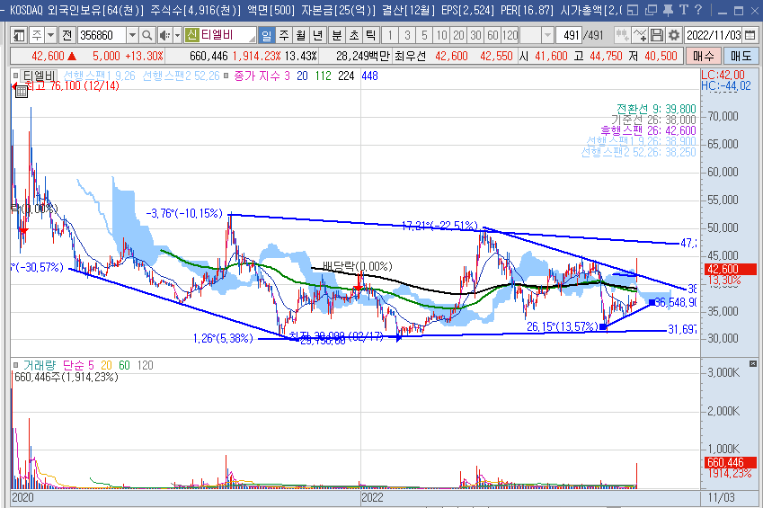Screen dimensions: 763x508
Task: Click the 기준선 26: 38,000 indicator label
Action: tap(653, 120)
